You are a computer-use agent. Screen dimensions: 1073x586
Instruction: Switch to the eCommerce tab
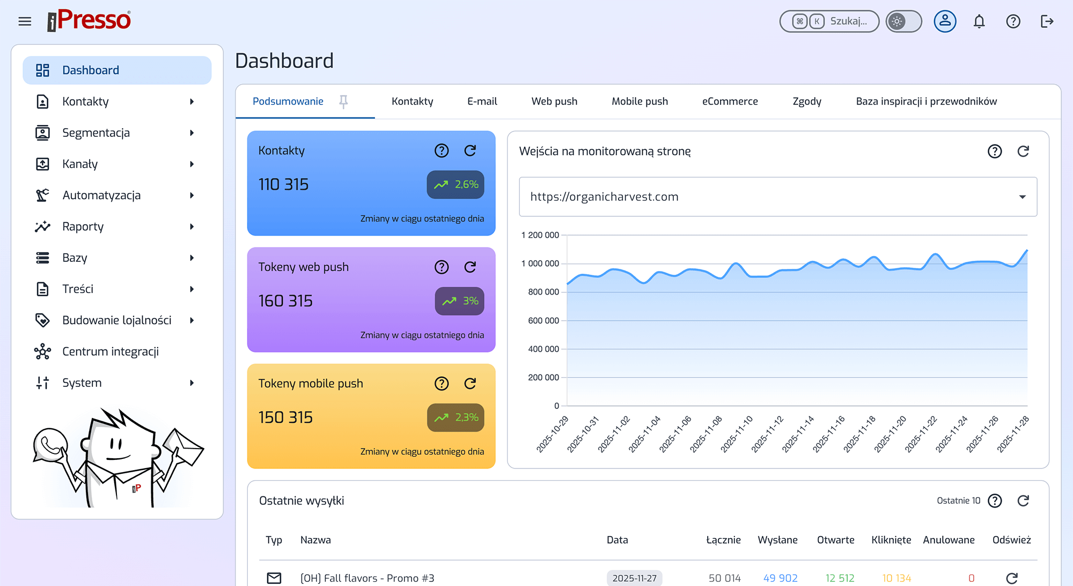tap(730, 101)
